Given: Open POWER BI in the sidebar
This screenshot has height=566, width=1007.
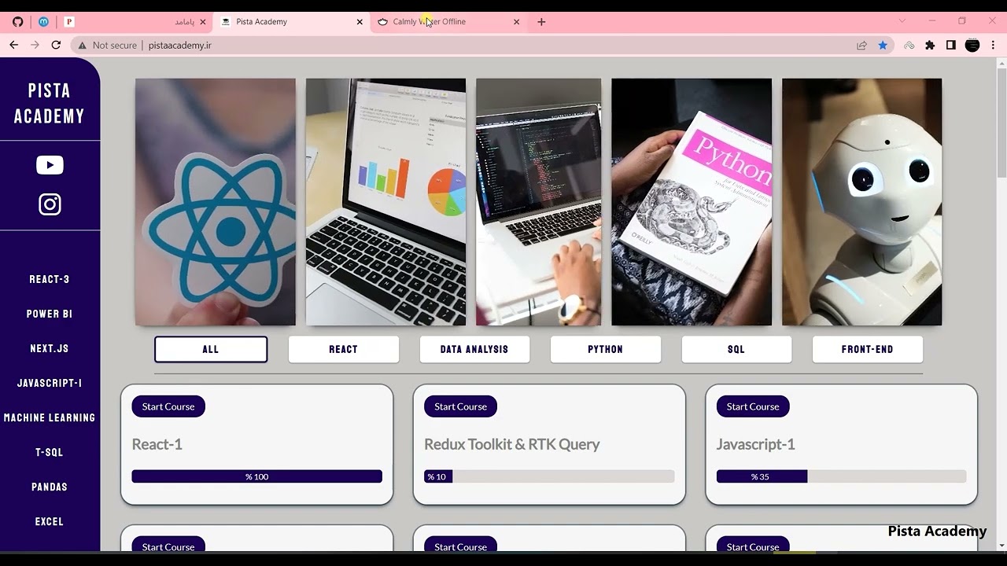Looking at the screenshot, I should pyautogui.click(x=50, y=314).
